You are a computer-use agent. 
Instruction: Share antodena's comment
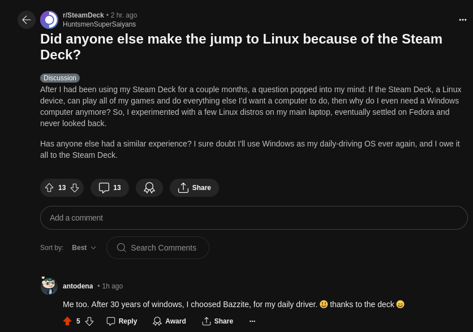217,321
